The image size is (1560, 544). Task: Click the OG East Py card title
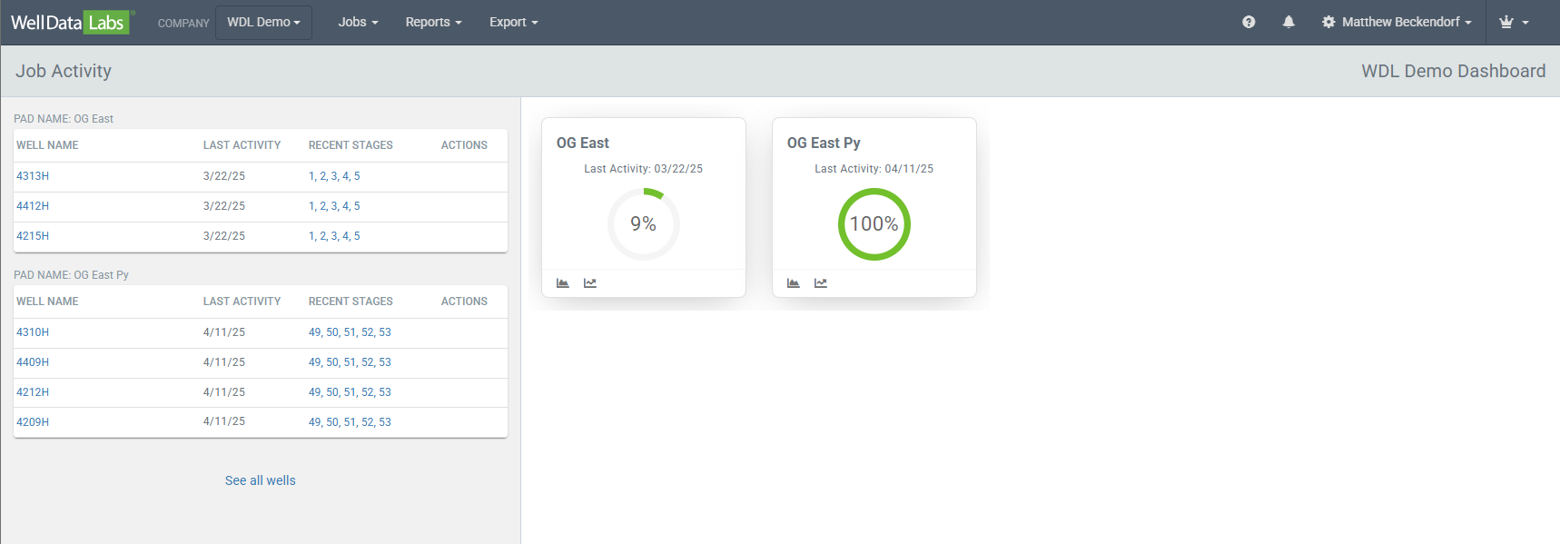click(x=824, y=143)
